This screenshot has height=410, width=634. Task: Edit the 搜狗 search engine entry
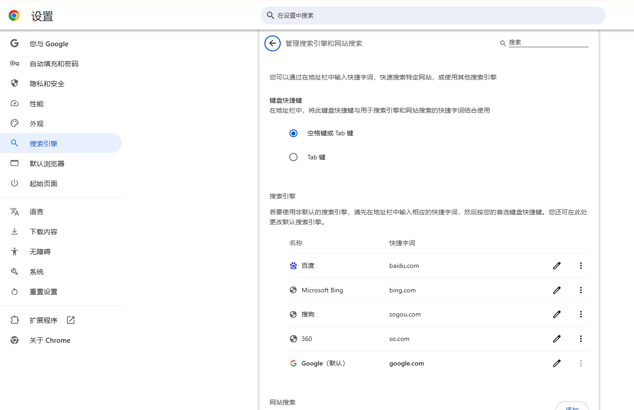[x=557, y=314]
